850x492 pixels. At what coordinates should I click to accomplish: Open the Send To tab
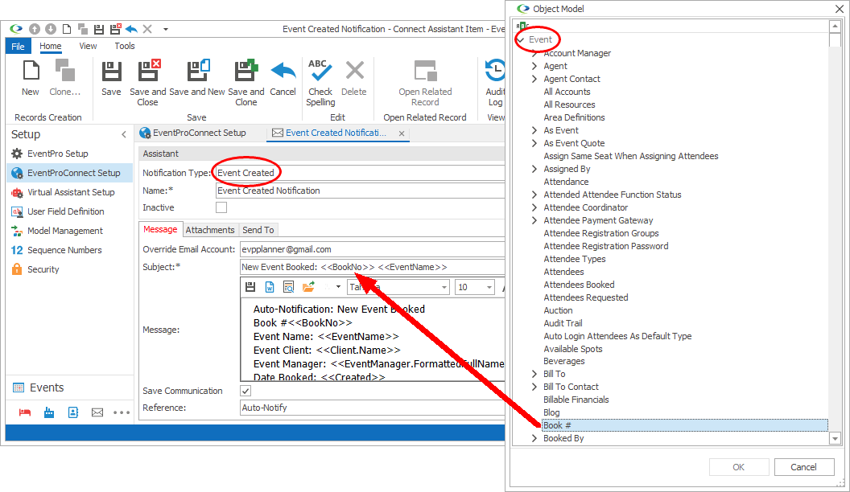click(258, 230)
